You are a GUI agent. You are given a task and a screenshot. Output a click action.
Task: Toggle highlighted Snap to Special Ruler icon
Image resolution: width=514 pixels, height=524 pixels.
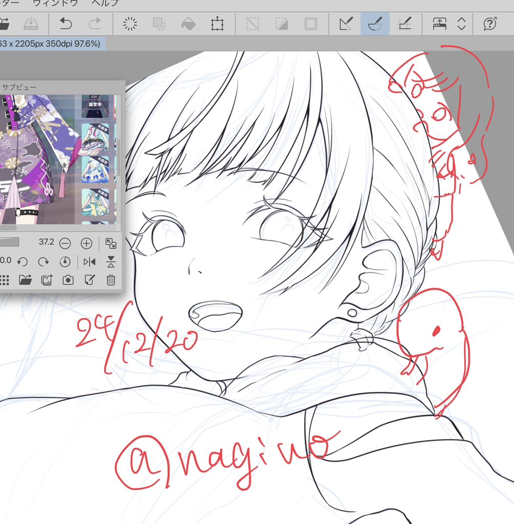(x=375, y=24)
